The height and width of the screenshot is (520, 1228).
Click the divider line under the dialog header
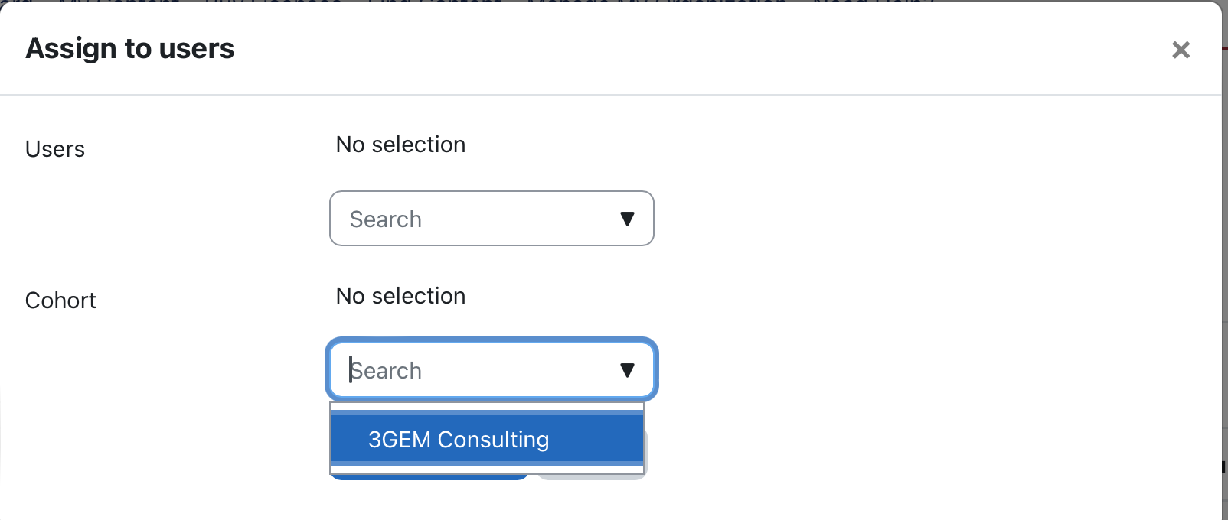point(612,95)
